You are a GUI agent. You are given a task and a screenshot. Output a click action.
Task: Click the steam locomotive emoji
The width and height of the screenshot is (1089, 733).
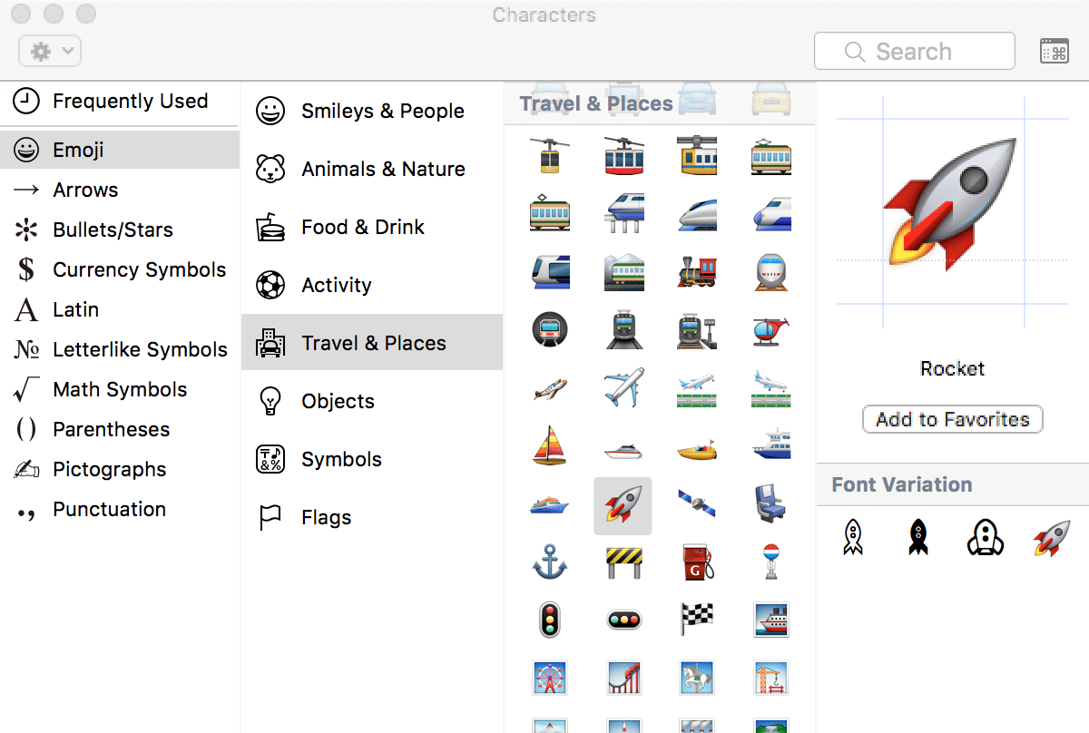pyautogui.click(x=696, y=270)
